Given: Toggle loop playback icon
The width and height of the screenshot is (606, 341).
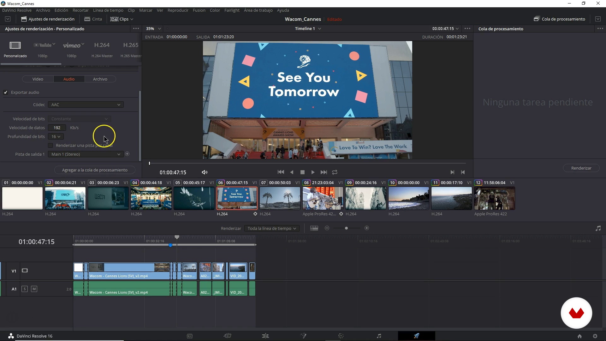Looking at the screenshot, I should coord(335,172).
